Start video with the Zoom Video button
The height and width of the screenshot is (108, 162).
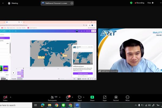coord(5,98)
